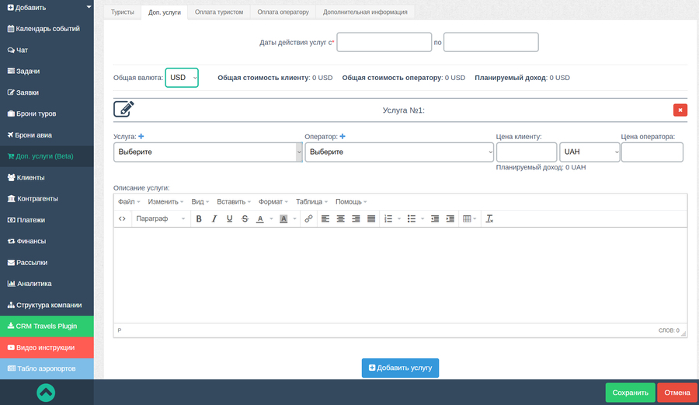Open the UAH currency dropdown
Image resolution: width=699 pixels, height=405 pixels.
(x=590, y=152)
